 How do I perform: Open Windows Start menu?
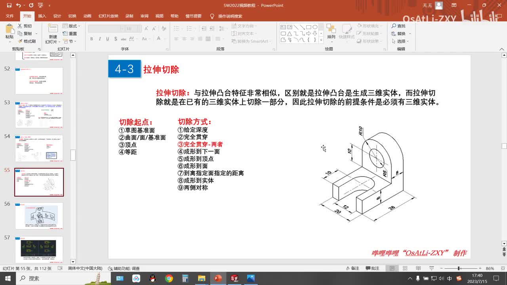(8, 278)
